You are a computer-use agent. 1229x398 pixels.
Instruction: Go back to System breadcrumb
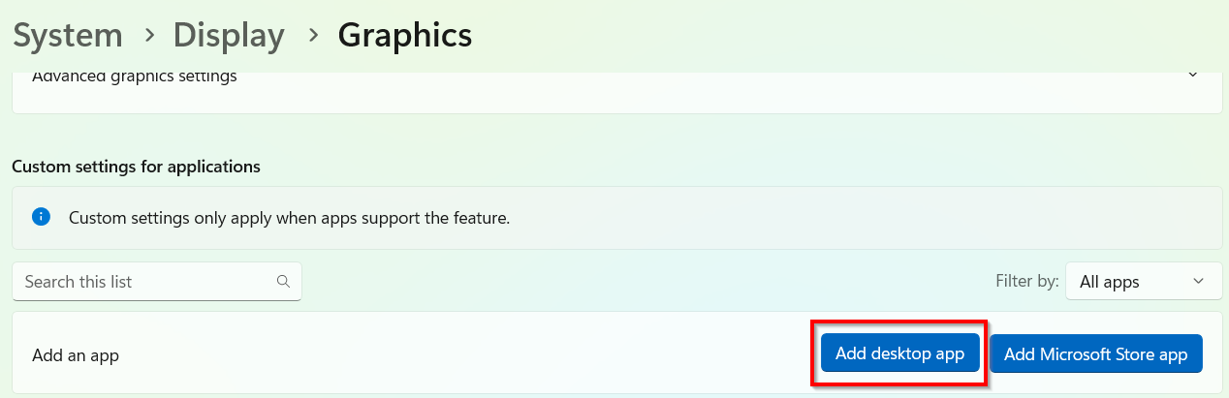pyautogui.click(x=67, y=36)
